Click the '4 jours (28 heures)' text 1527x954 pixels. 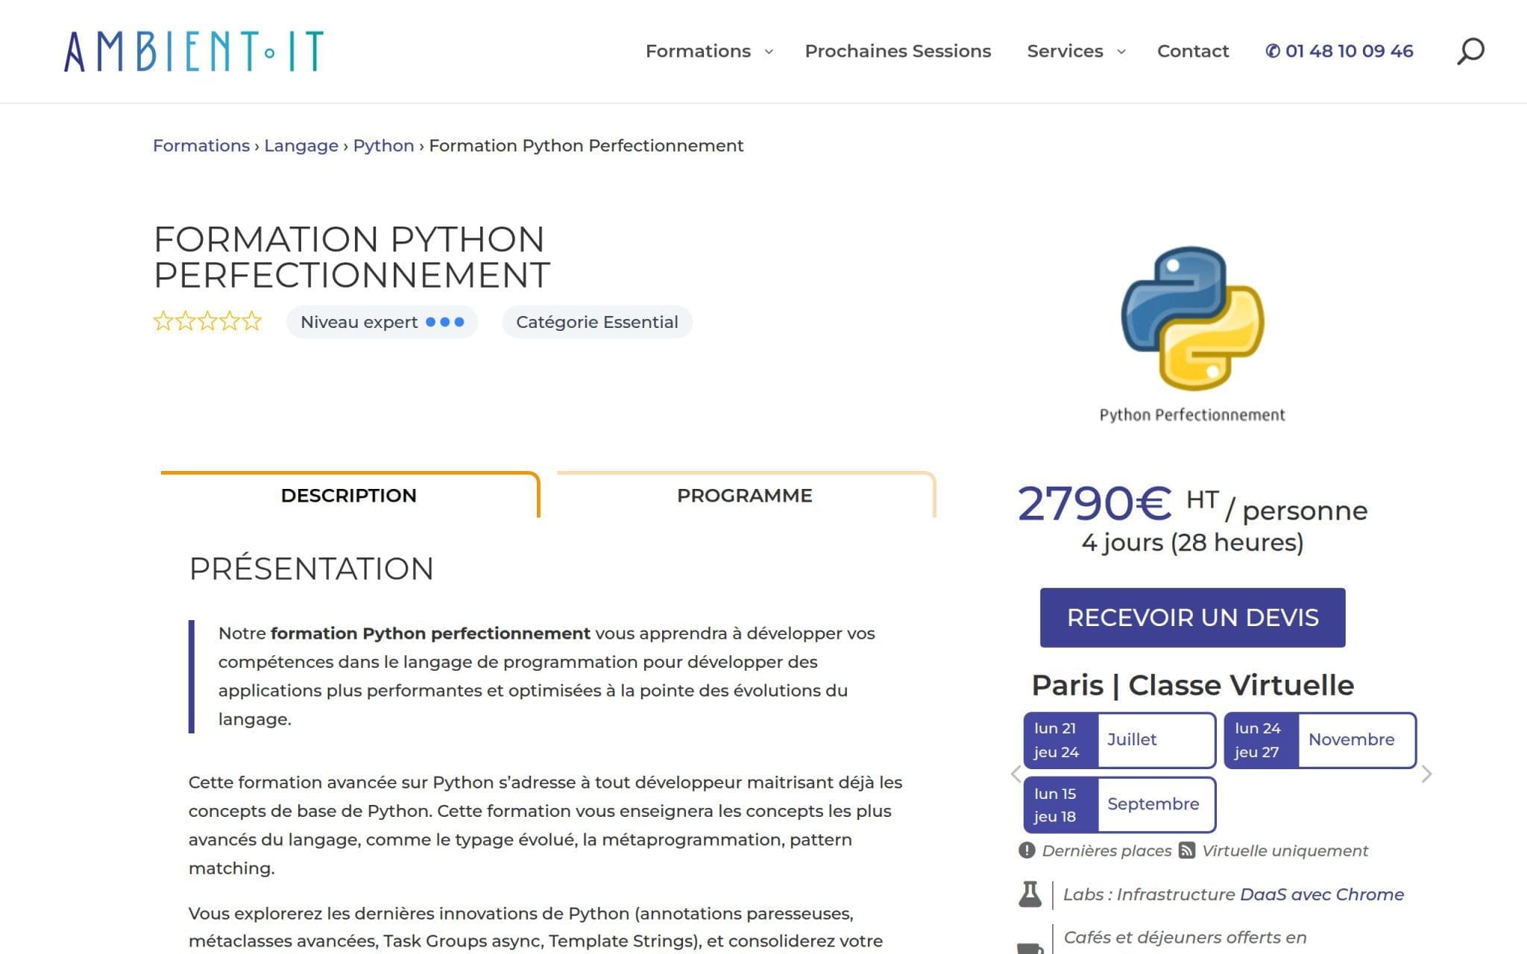(1192, 543)
